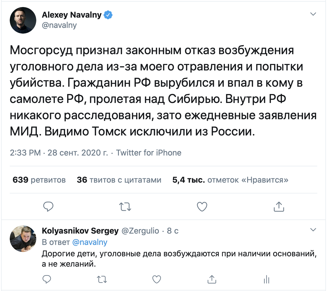327x291 pixels.
Task: Retweet Kolyasnikov Sergey's reply
Action: point(102,279)
